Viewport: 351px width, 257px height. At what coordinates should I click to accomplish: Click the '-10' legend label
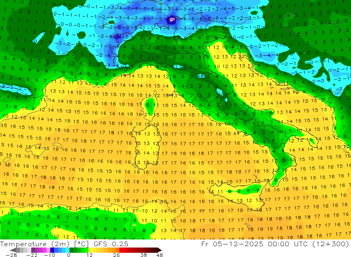(49, 255)
